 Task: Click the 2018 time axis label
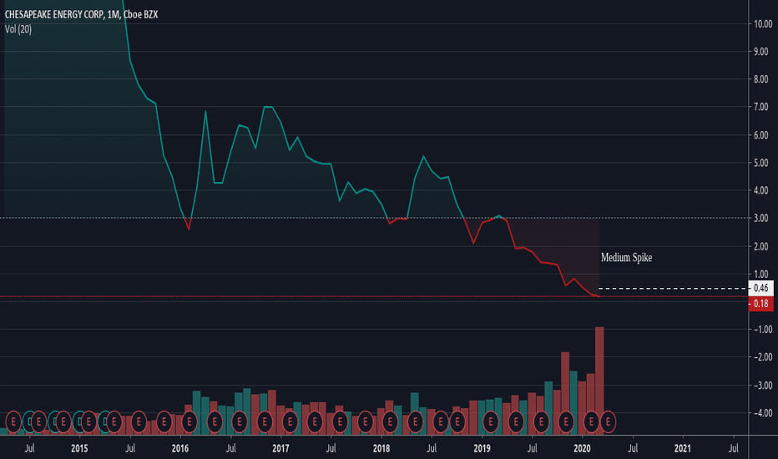tap(381, 449)
